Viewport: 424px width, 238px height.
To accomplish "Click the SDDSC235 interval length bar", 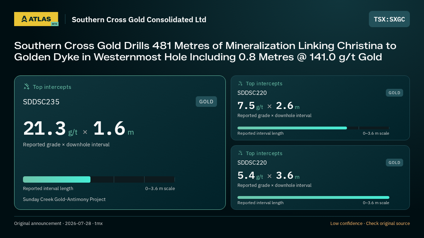I will (x=99, y=179).
